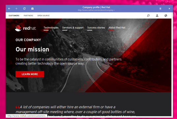This screenshot has height=119, width=177.
Task: Open the Services & support menu
Action: (x=73, y=28)
